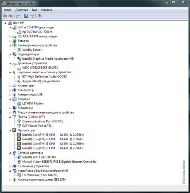Expand the Батареи node

click(x=10, y=41)
